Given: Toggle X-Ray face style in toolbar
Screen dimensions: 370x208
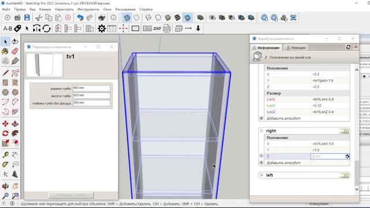Looking at the screenshot, I should coord(127,18).
